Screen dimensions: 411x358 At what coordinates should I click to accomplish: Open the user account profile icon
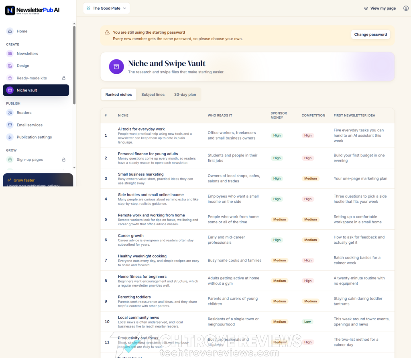pyautogui.click(x=406, y=8)
